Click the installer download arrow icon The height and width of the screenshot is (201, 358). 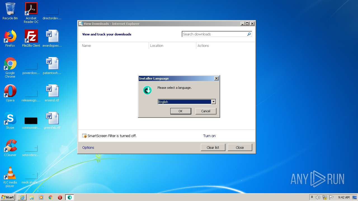147,90
